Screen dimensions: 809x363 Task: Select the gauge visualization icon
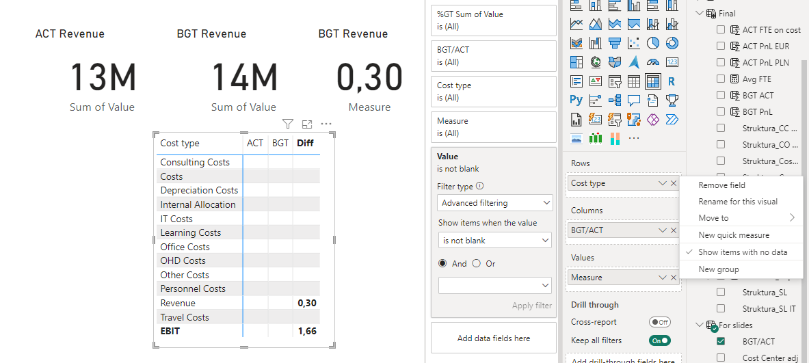(652, 62)
